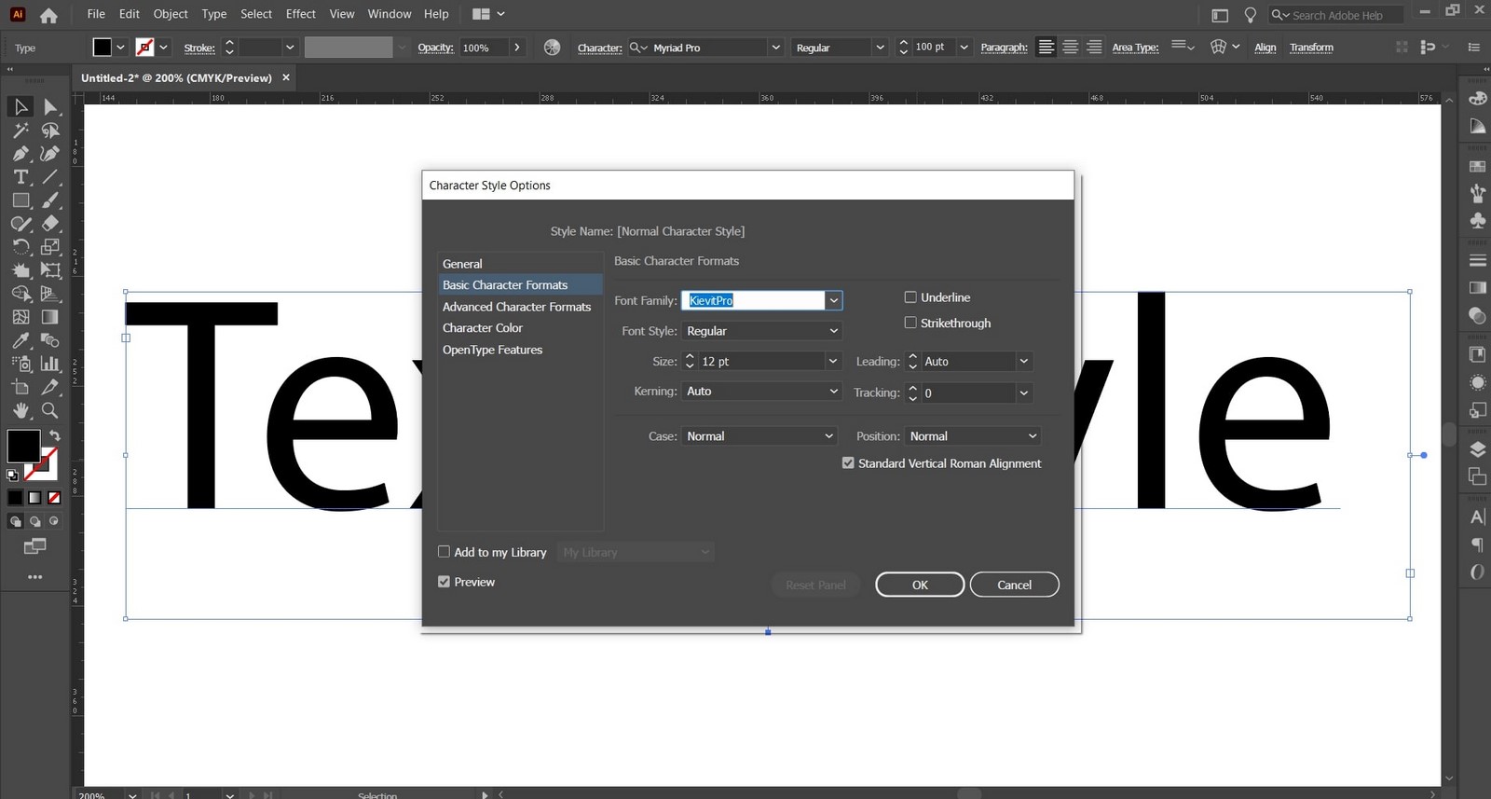Close the Untitled-2 document tab
Screen dimensions: 1491x799
click(286, 77)
